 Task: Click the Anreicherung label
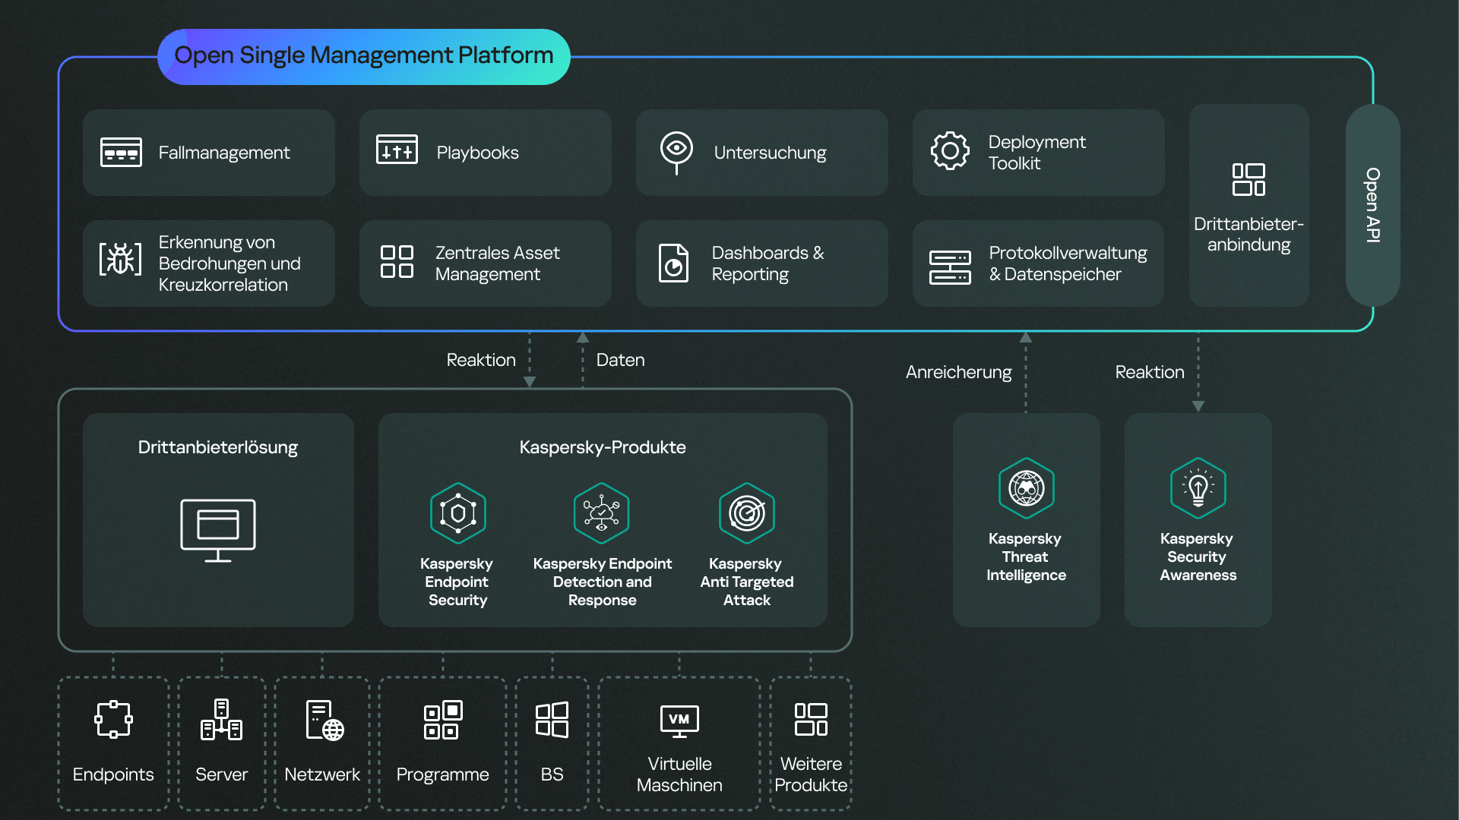tap(958, 372)
